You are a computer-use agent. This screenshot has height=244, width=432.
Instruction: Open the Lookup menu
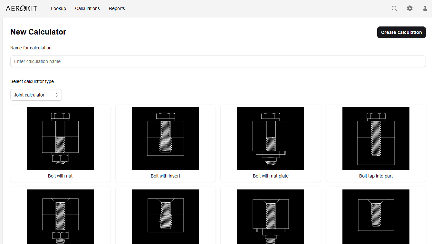(58, 8)
